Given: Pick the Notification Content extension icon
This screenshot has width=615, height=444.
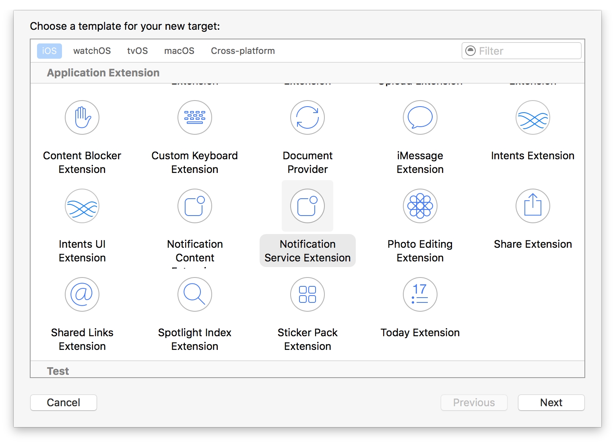Looking at the screenshot, I should coord(195,206).
